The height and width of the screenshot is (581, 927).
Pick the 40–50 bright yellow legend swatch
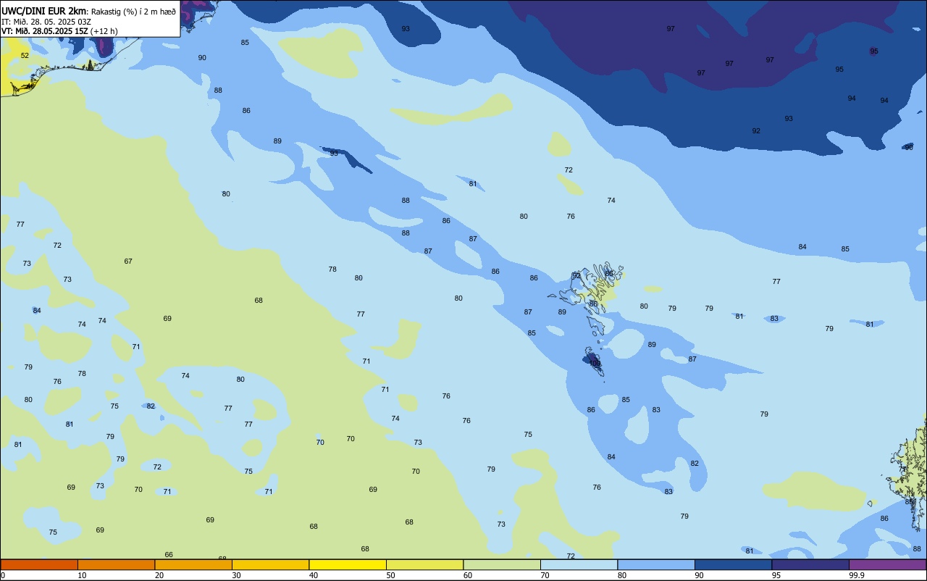(x=348, y=564)
